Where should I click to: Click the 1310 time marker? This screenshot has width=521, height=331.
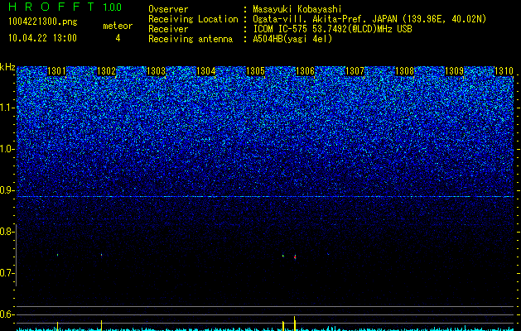[x=504, y=71]
